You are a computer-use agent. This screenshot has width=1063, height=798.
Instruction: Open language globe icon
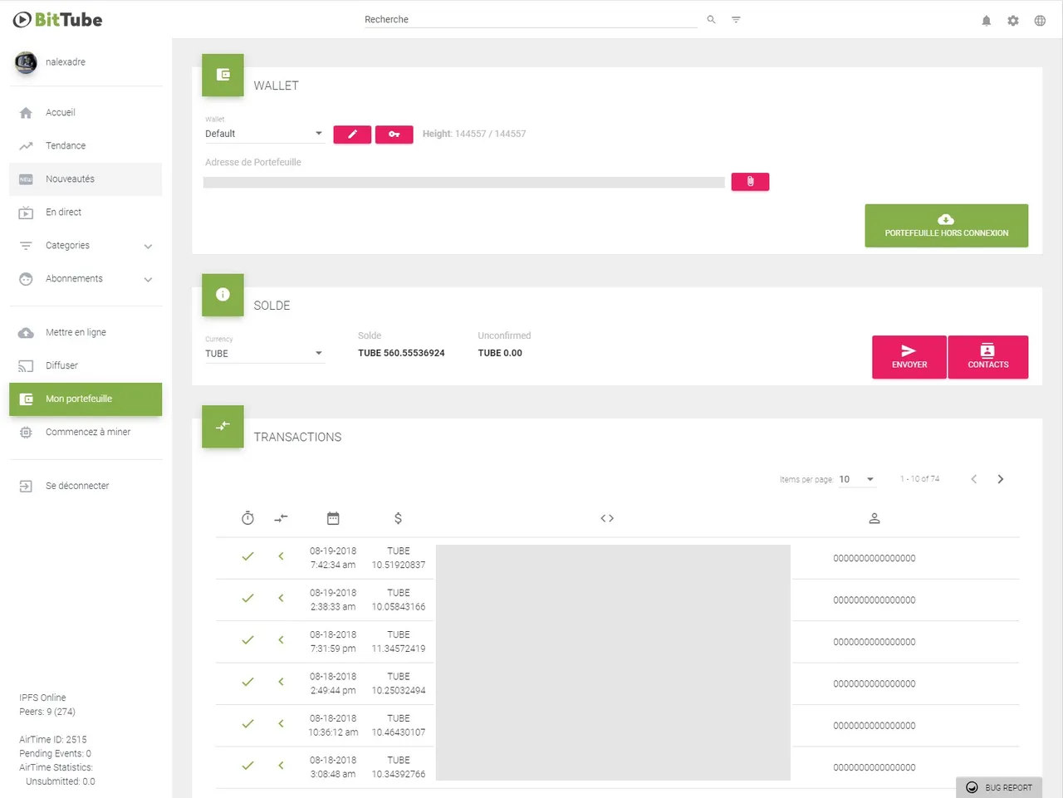click(1040, 21)
